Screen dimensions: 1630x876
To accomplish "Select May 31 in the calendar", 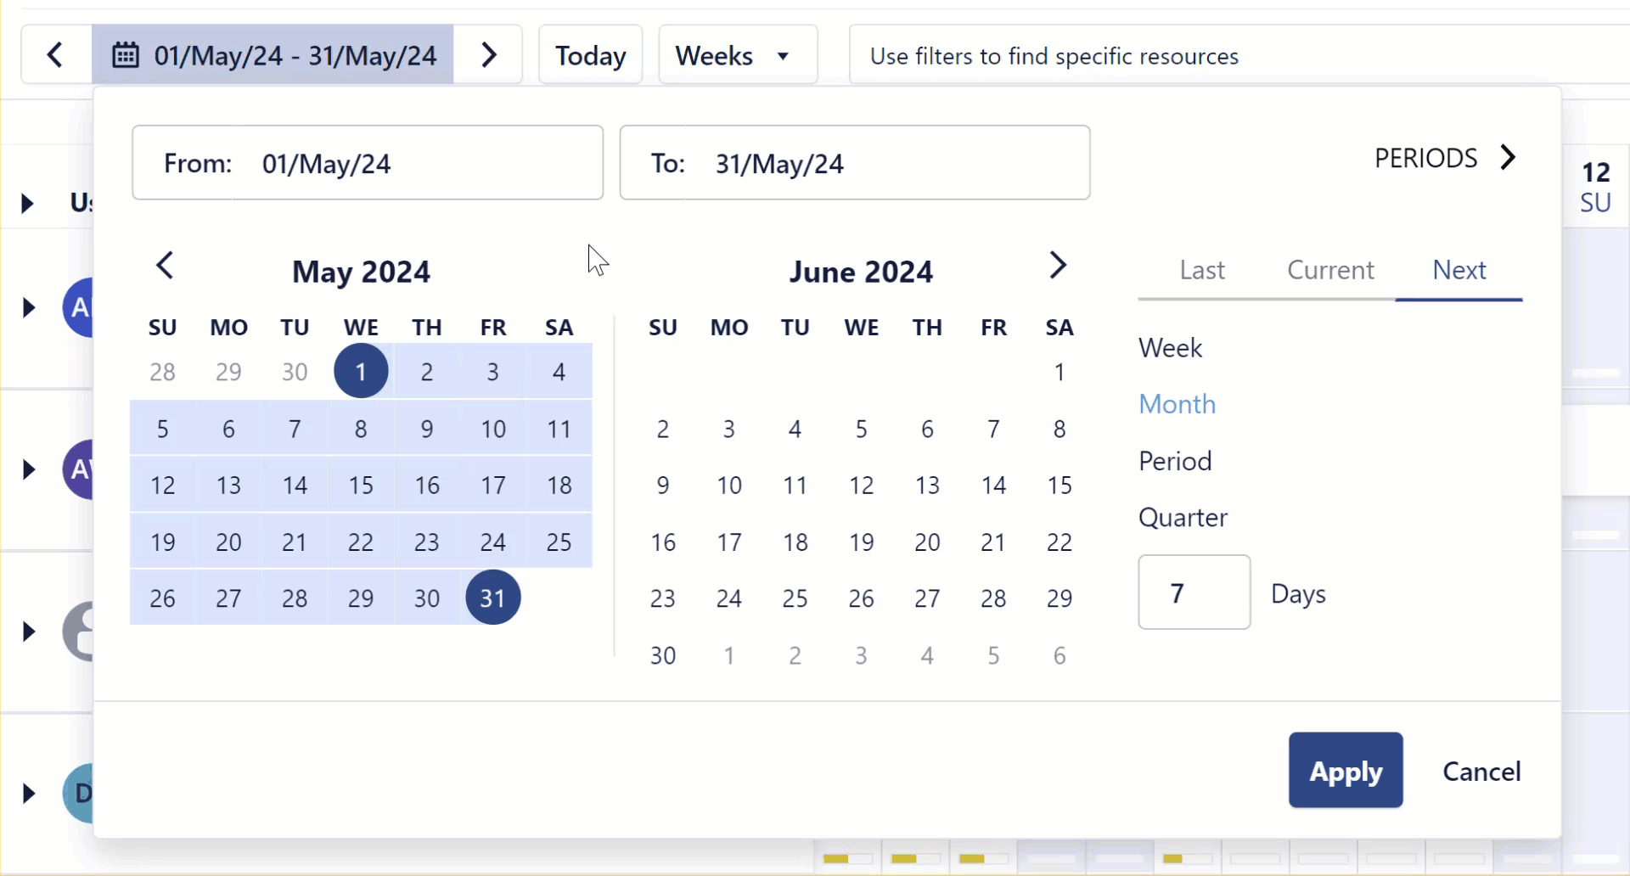I will [x=492, y=597].
